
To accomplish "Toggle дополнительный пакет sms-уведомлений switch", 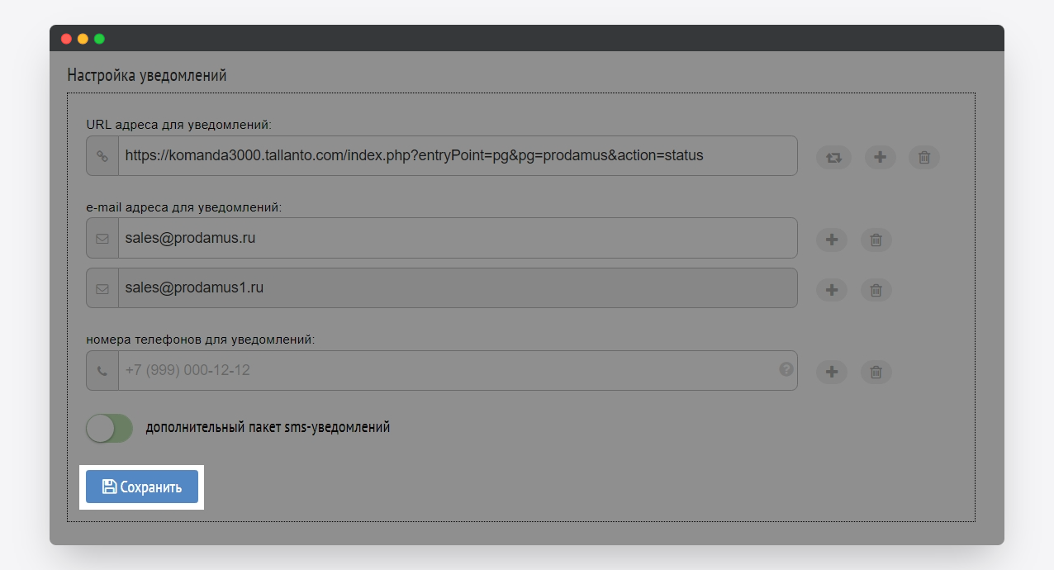I will coord(110,428).
